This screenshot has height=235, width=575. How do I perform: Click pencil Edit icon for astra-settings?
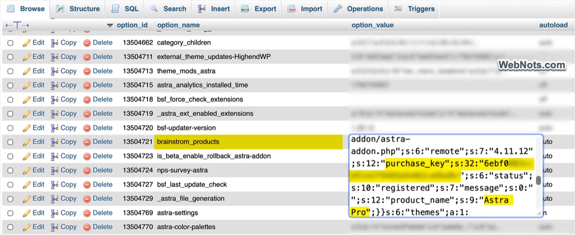click(27, 213)
